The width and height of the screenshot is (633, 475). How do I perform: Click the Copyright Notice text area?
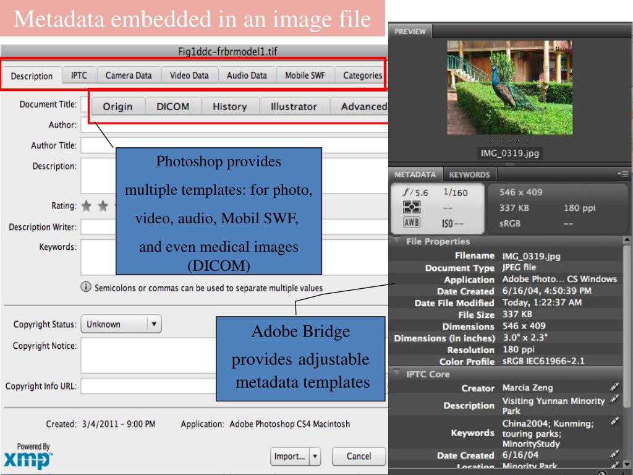[148, 356]
